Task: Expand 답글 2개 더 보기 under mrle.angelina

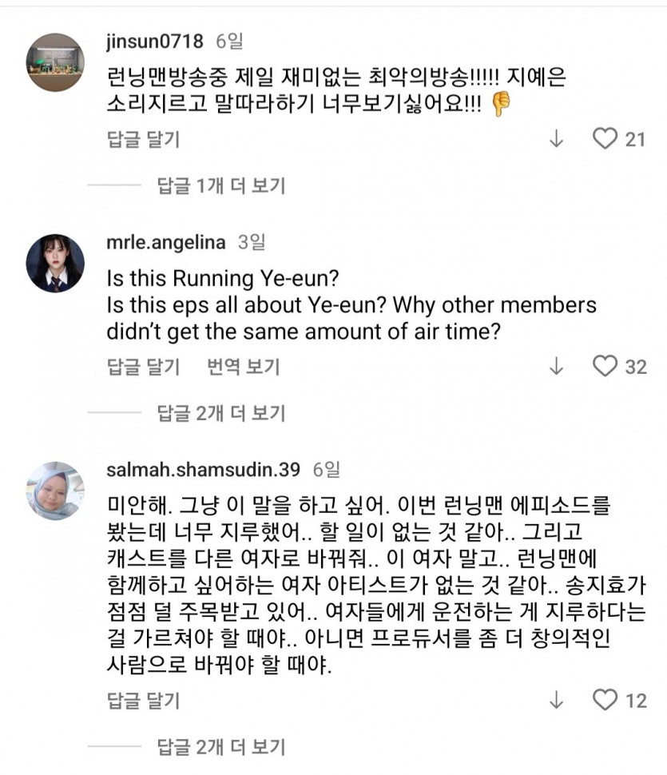Action: tap(220, 413)
